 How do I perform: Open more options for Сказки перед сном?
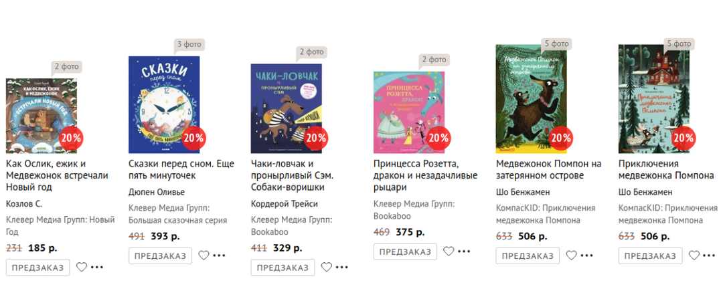(220, 256)
